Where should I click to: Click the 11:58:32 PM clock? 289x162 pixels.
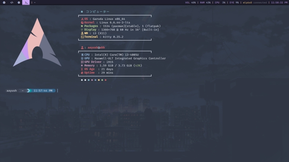pos(279,3)
